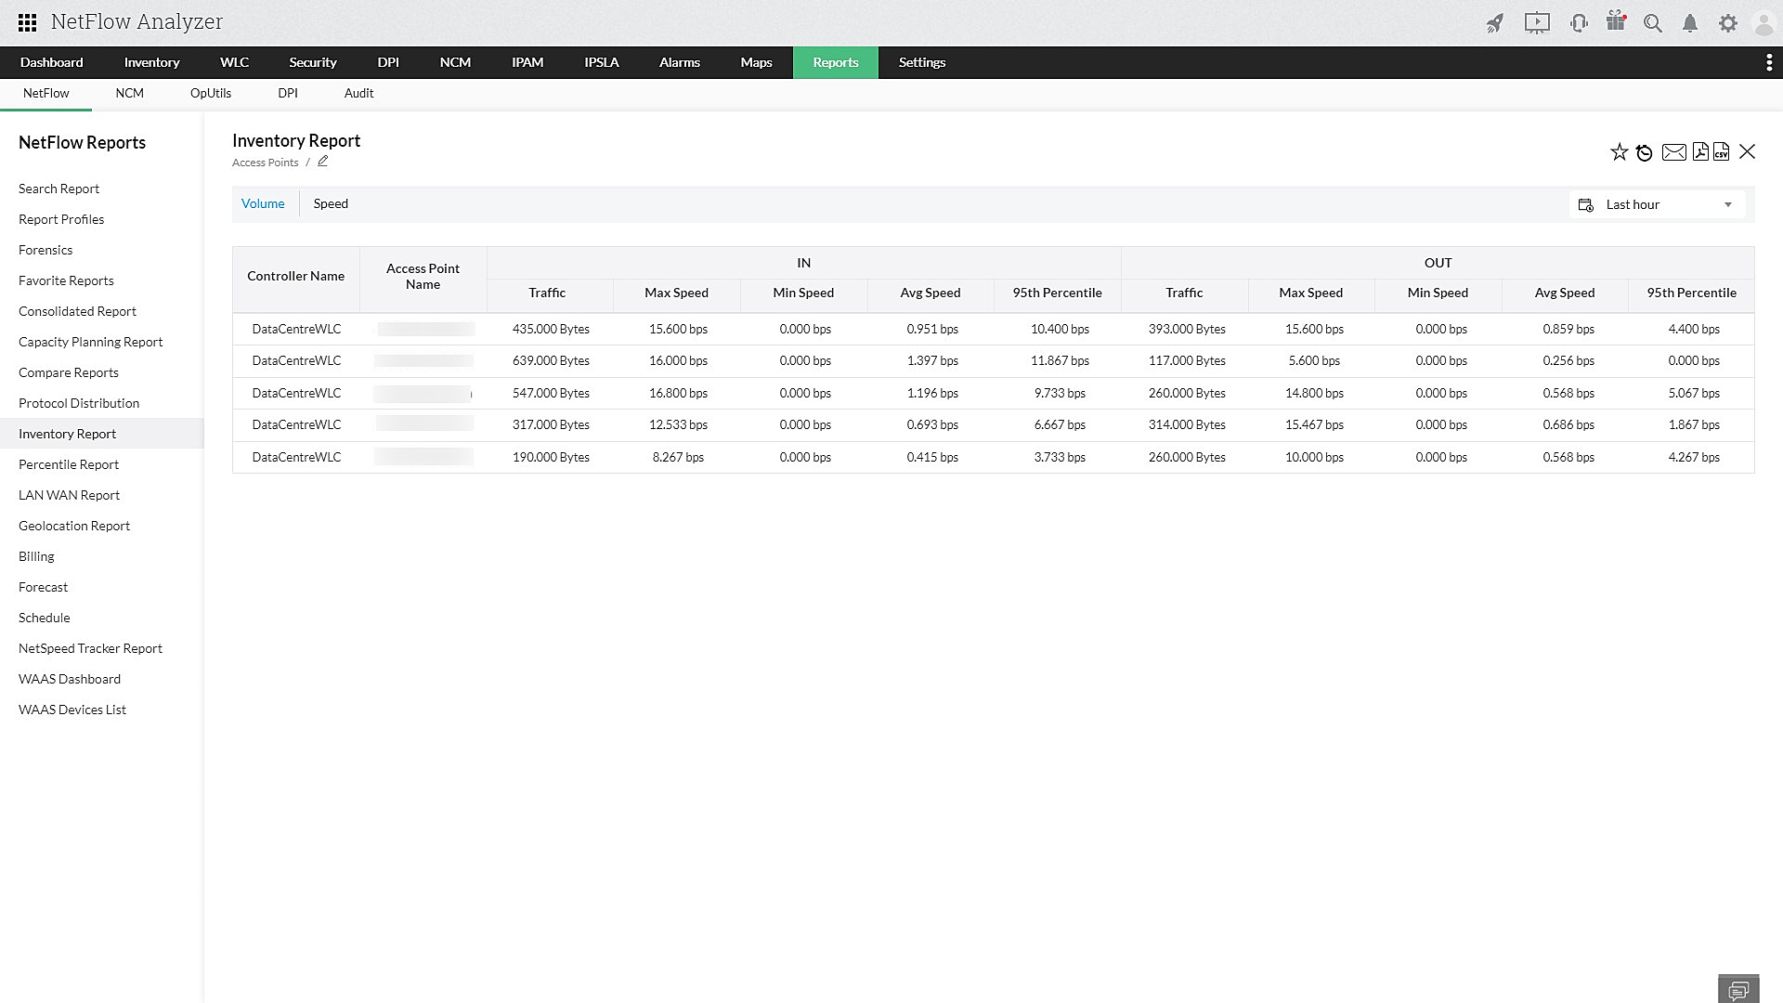
Task: Open the three-dot overflow menu
Action: tap(1768, 62)
